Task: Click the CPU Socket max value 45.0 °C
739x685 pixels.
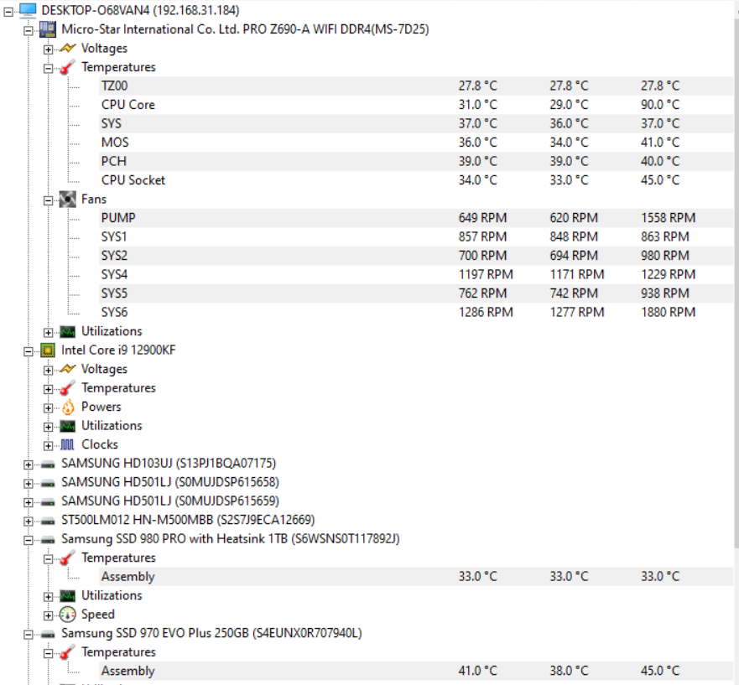Action: coord(660,180)
